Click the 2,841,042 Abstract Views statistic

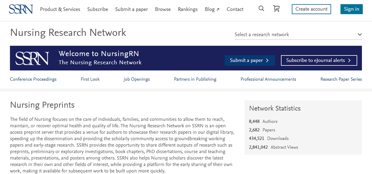tap(273, 147)
